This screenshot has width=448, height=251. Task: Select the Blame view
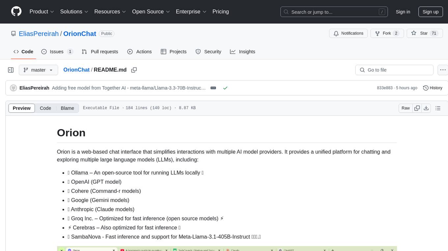(68, 108)
